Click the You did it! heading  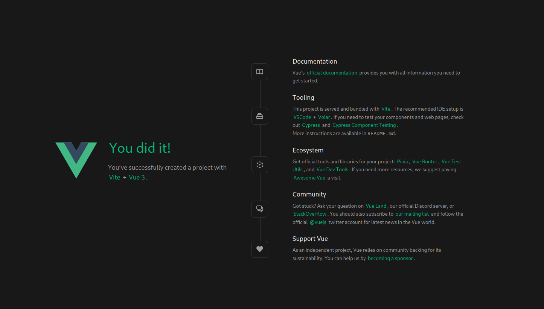140,148
